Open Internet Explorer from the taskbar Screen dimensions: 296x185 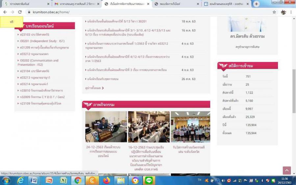pos(20,180)
